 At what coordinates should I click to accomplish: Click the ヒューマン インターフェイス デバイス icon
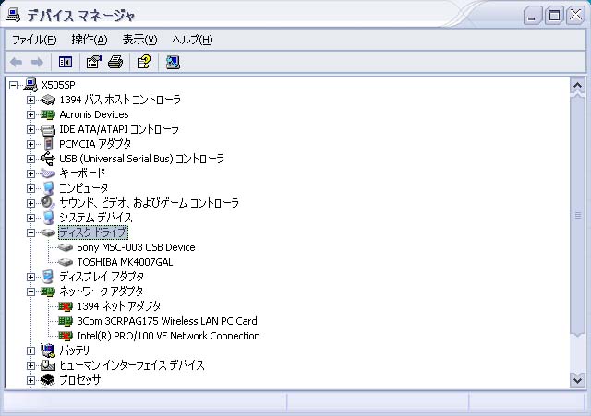48,365
